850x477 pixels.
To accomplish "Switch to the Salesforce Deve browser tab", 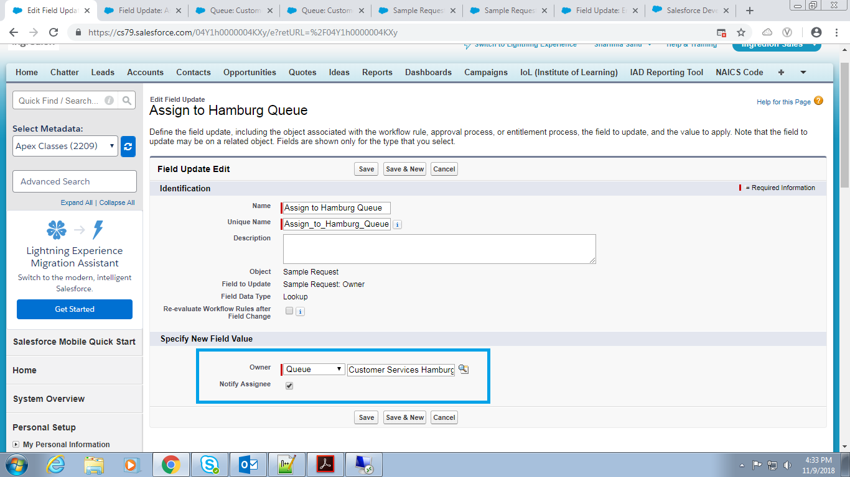I will 691,11.
